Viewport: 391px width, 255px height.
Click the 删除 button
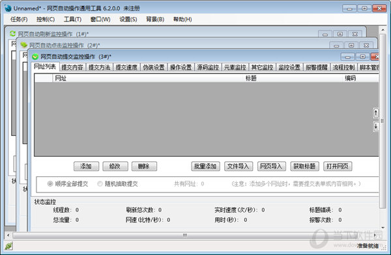(144, 166)
